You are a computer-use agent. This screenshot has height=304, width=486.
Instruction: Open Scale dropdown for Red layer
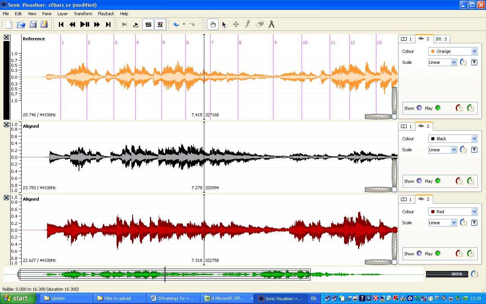click(x=442, y=223)
